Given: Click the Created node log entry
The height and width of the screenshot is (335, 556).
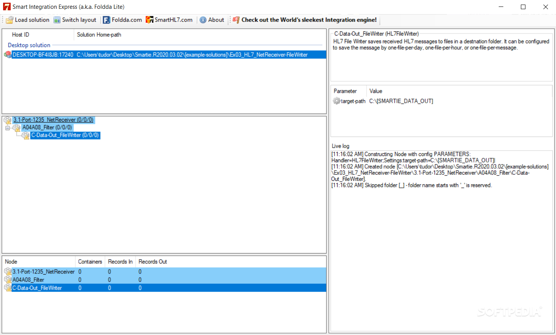Looking at the screenshot, I should [440, 173].
